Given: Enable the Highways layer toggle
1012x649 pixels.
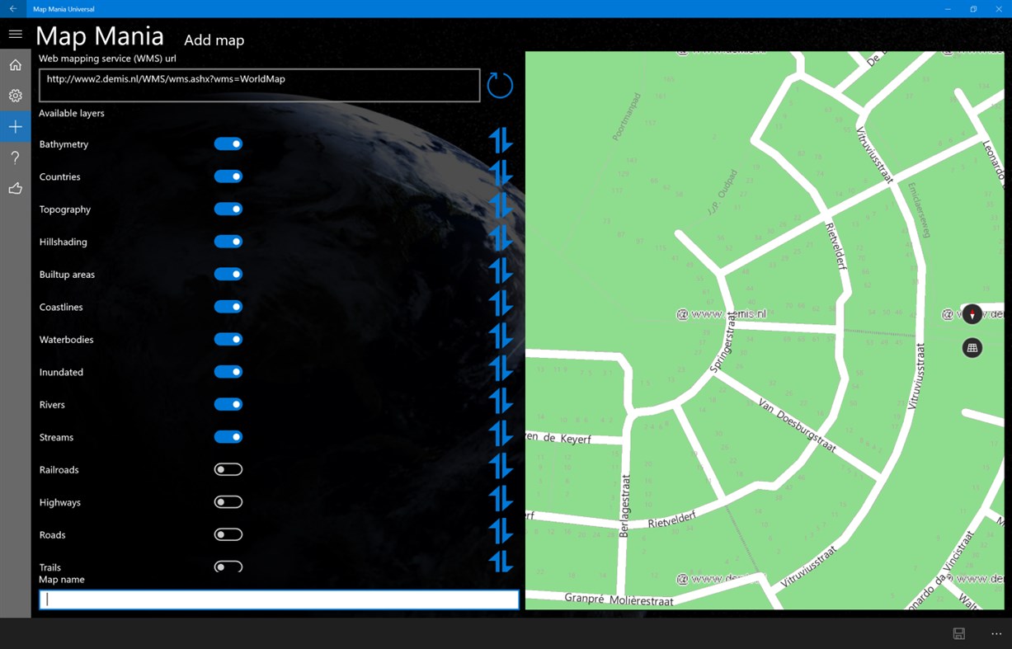Looking at the screenshot, I should [228, 501].
